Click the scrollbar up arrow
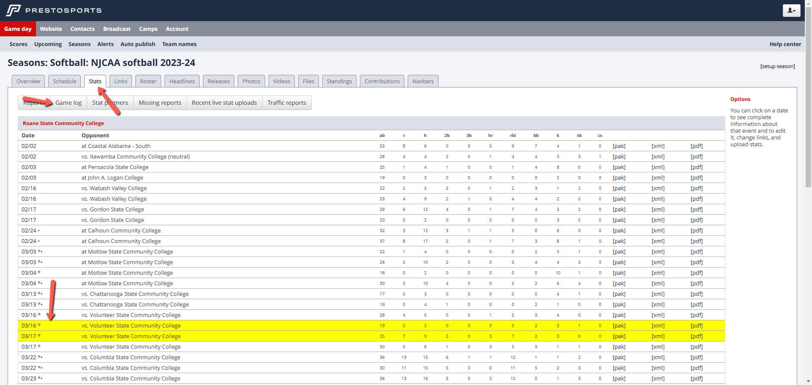 pos(808,3)
